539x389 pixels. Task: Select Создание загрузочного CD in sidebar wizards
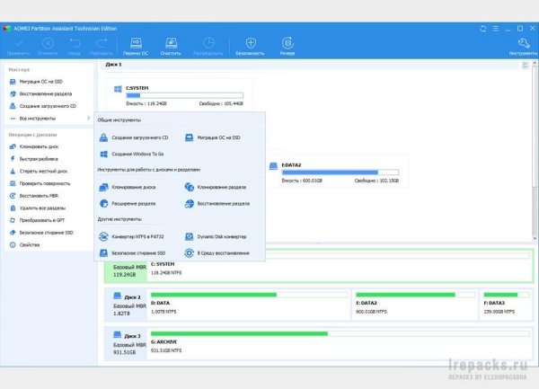[42, 106]
